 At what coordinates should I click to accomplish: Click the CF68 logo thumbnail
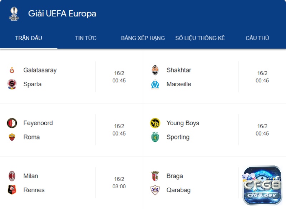tap(262, 185)
